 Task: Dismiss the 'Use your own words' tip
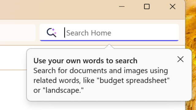pos(180,59)
